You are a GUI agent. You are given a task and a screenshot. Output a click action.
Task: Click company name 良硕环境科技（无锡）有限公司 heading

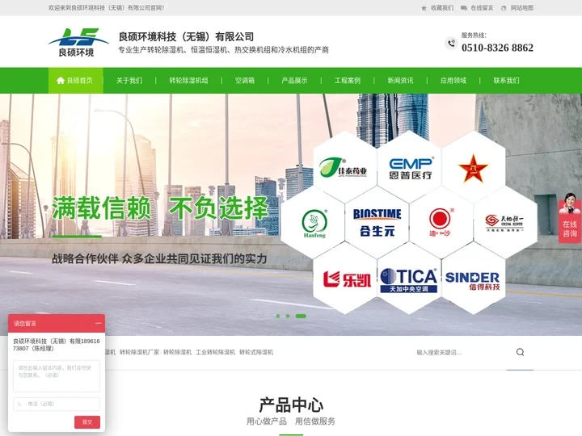click(187, 36)
